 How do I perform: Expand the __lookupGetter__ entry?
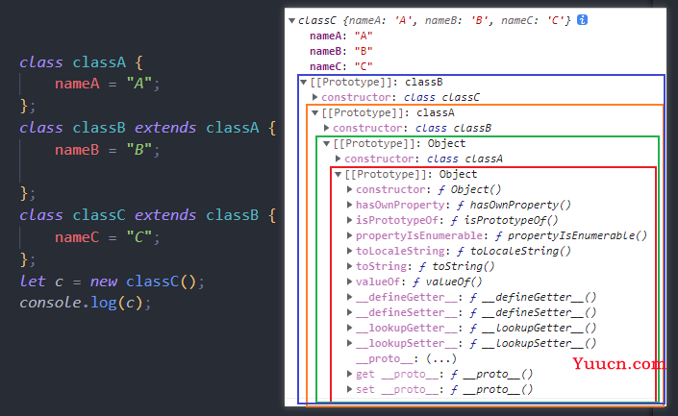click(x=350, y=328)
